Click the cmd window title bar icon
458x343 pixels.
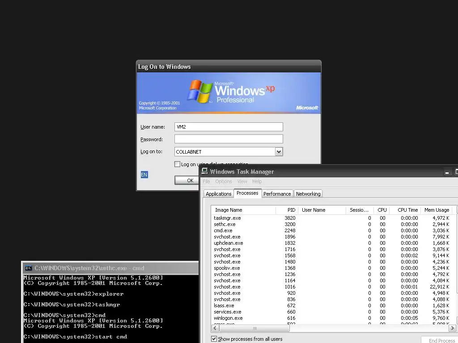point(28,268)
